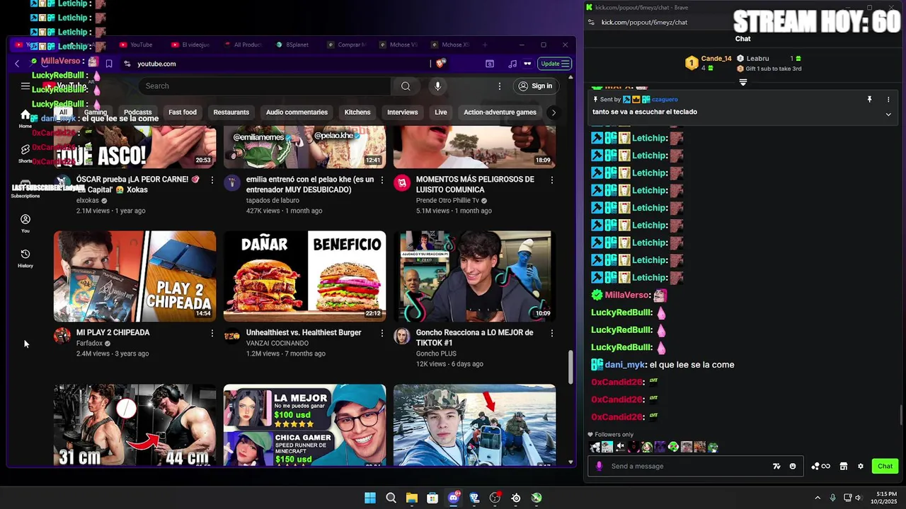
Task: Open site info icon in Kick popout address bar
Action: (x=592, y=22)
